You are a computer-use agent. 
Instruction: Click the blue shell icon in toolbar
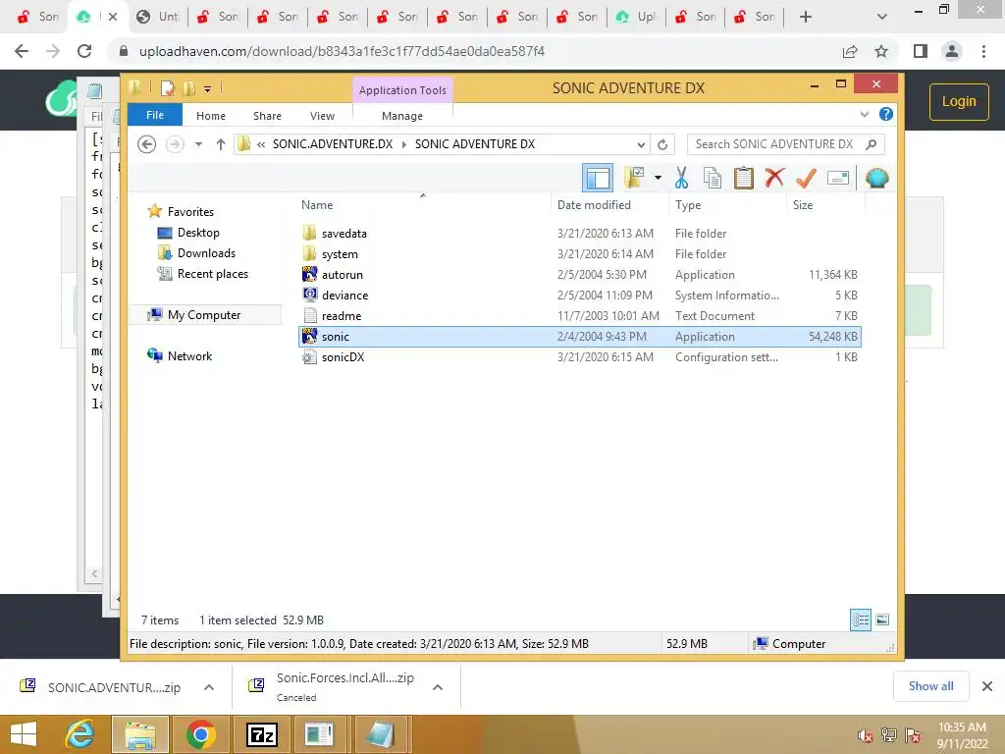pos(876,178)
